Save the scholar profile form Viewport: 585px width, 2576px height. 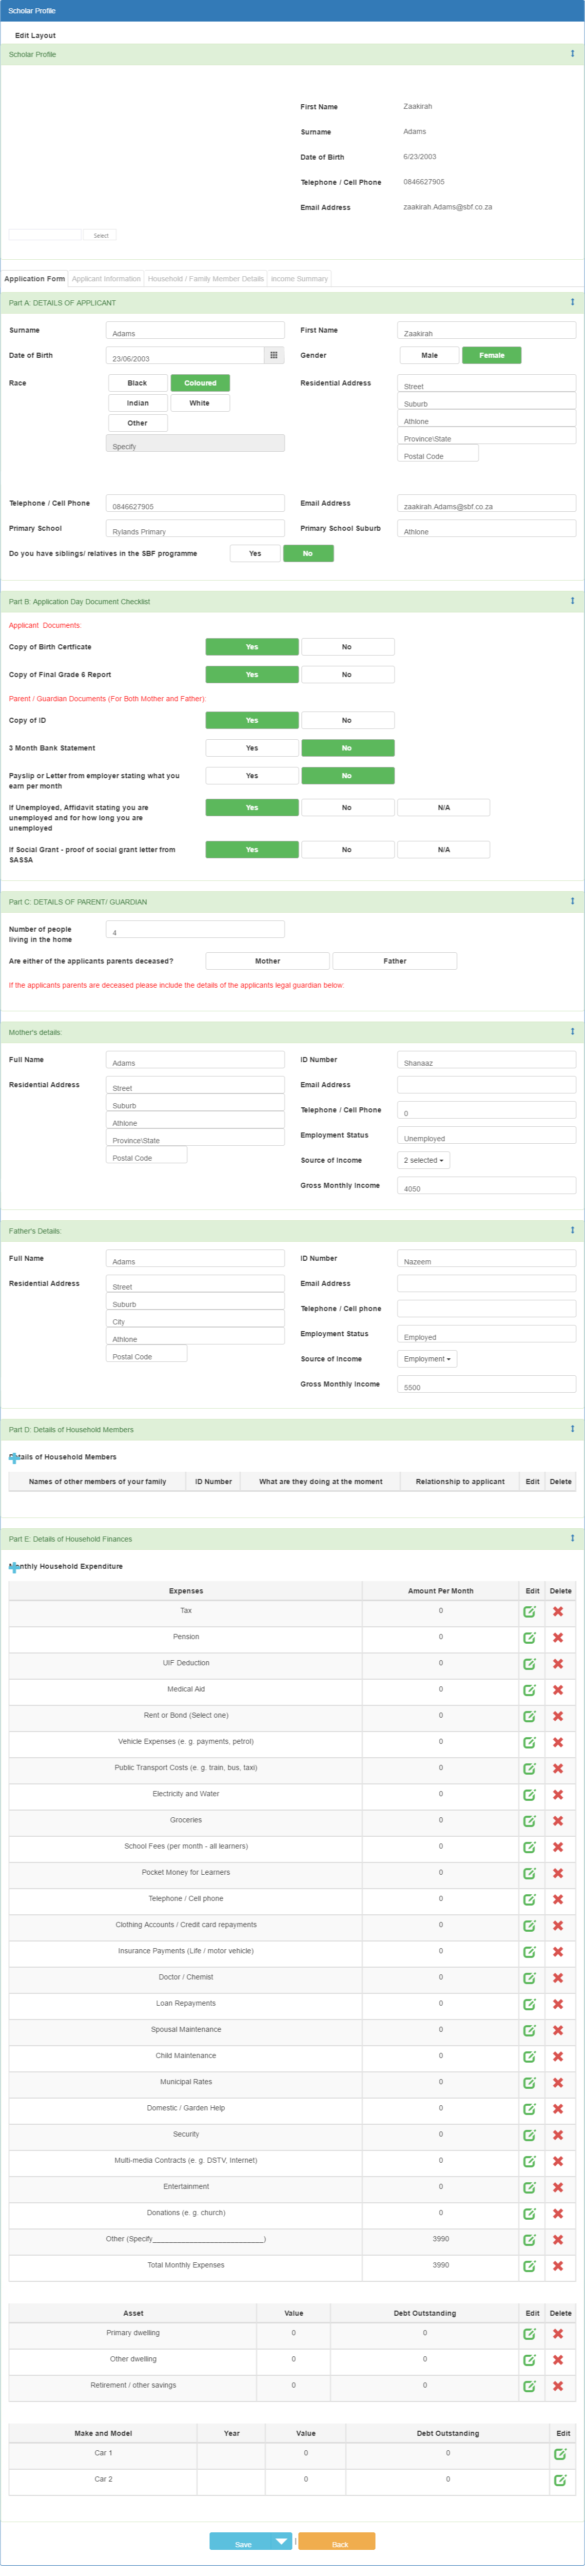coord(241,2541)
